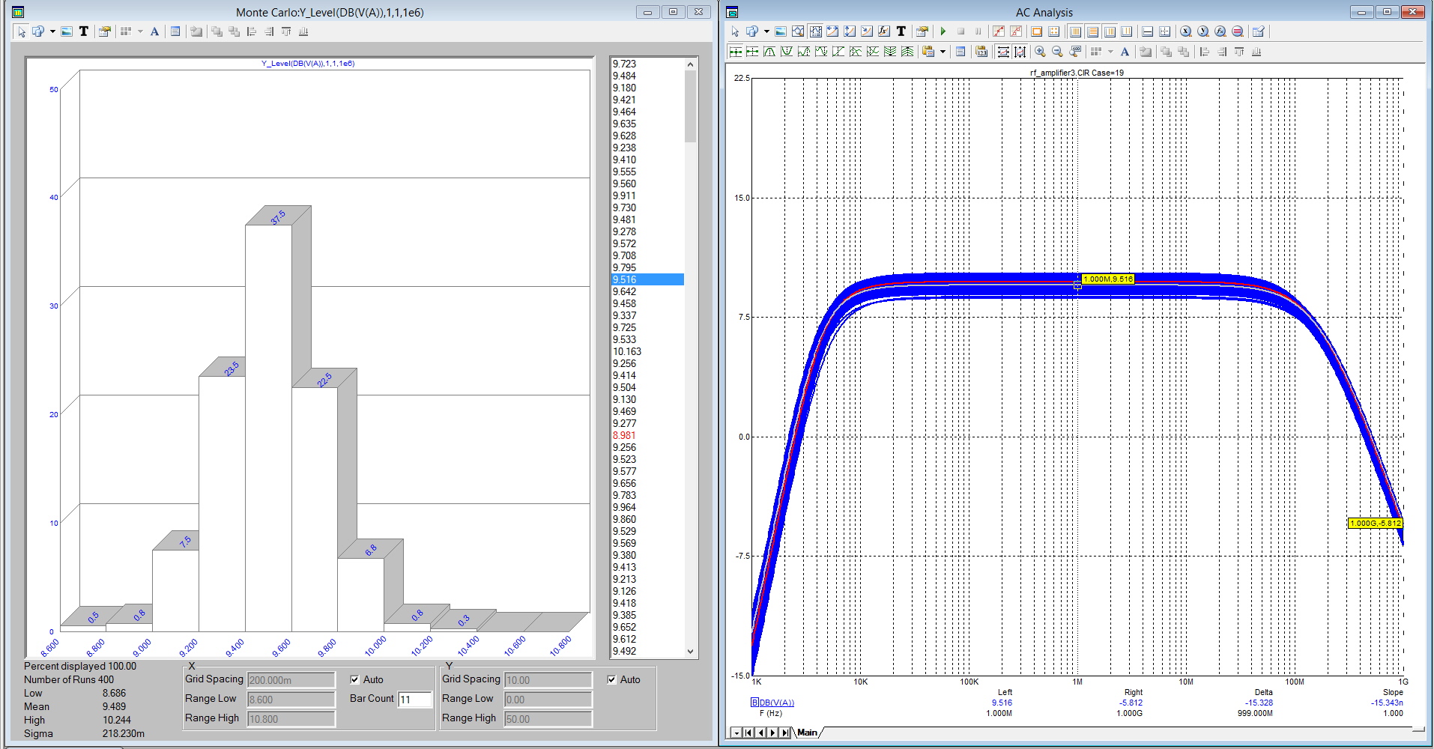
Task: Go to next page tab arrow
Action: [772, 733]
